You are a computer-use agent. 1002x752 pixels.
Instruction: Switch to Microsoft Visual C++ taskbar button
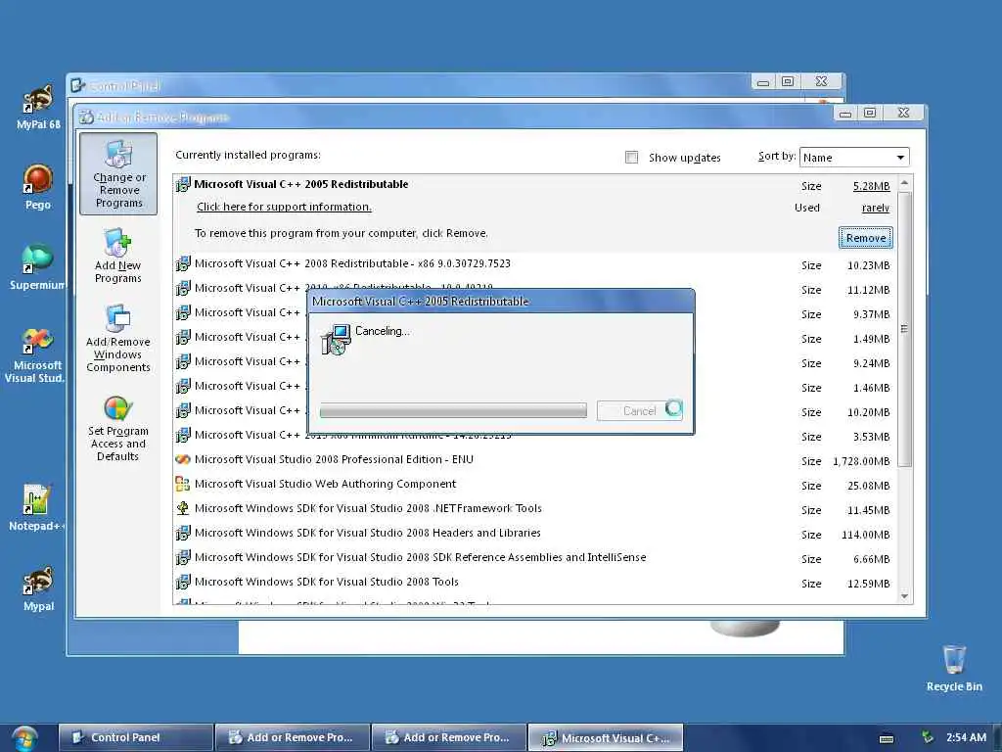(x=606, y=737)
